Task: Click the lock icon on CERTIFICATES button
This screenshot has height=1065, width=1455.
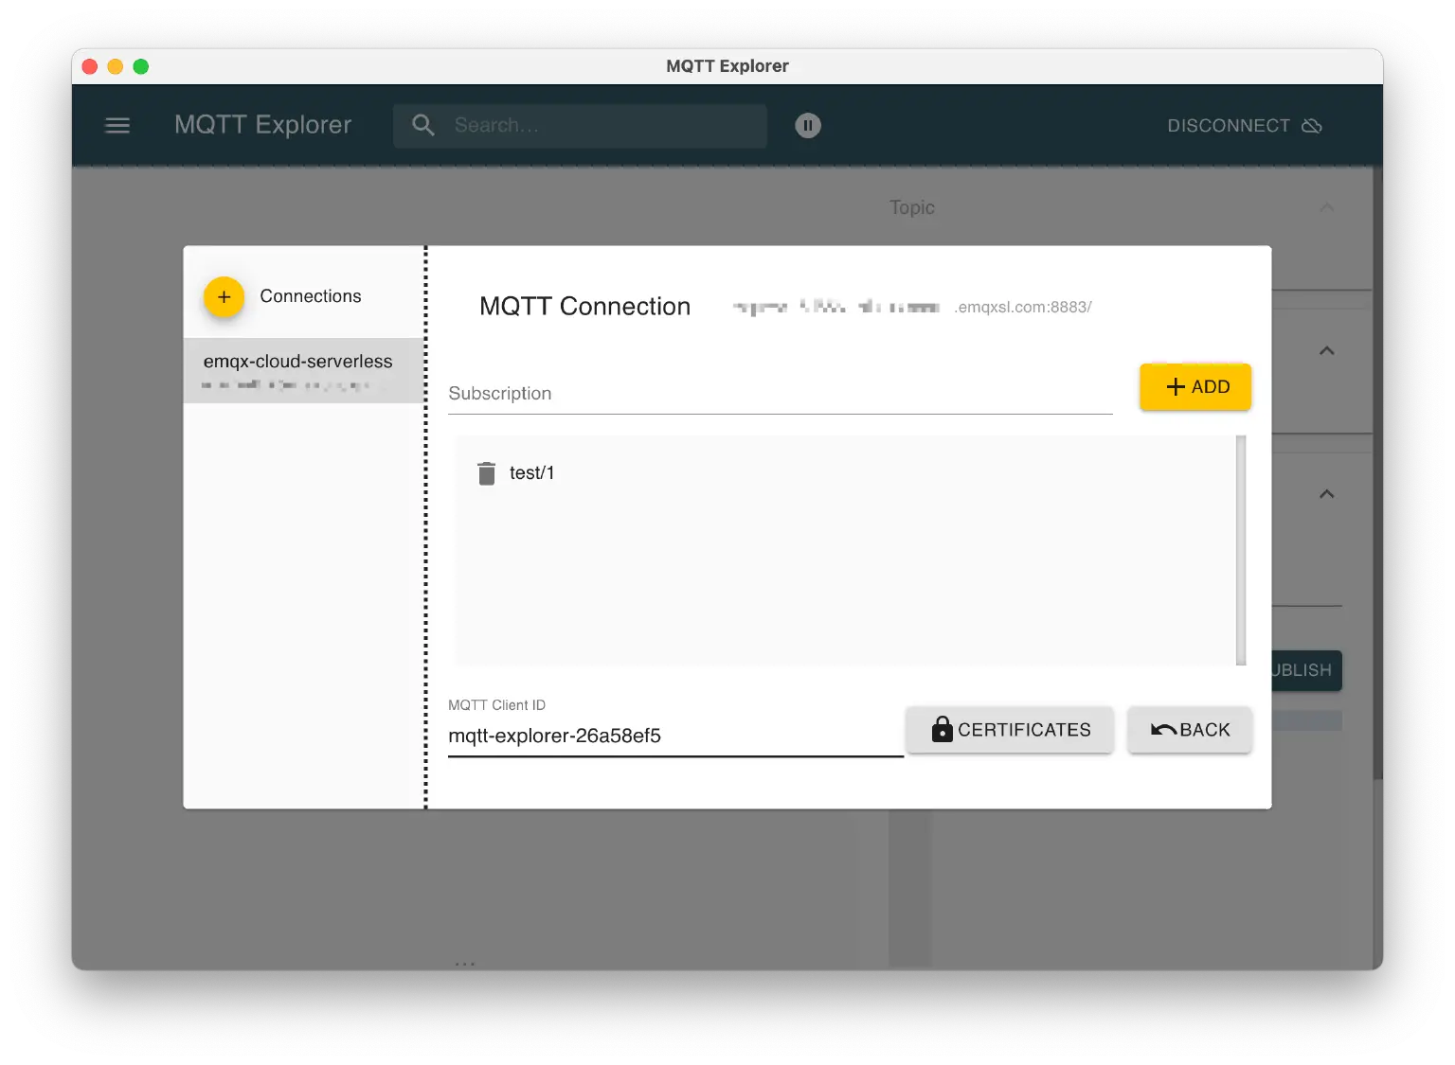Action: click(x=942, y=729)
